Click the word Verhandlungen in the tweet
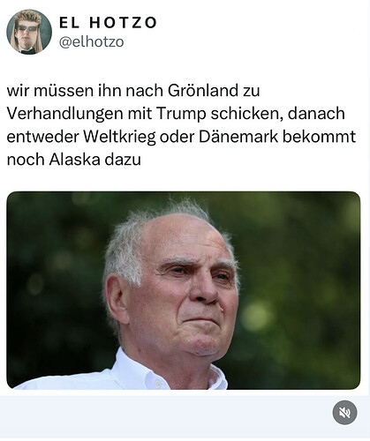This screenshot has width=370, height=441. 64,114
